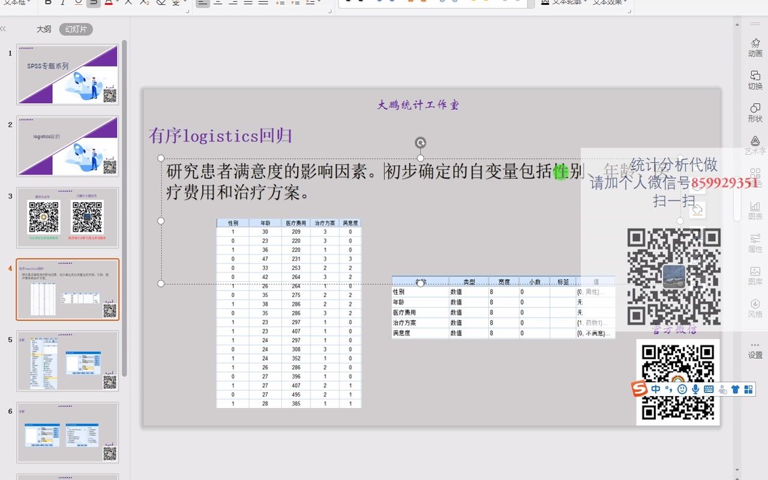The height and width of the screenshot is (480, 768).
Task: Toggle underline formatting U
Action: click(78, 2)
